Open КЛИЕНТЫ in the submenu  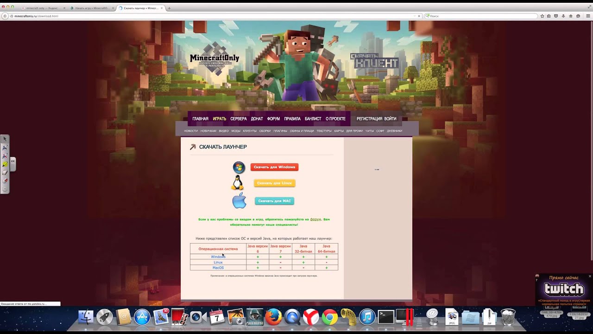250,131
